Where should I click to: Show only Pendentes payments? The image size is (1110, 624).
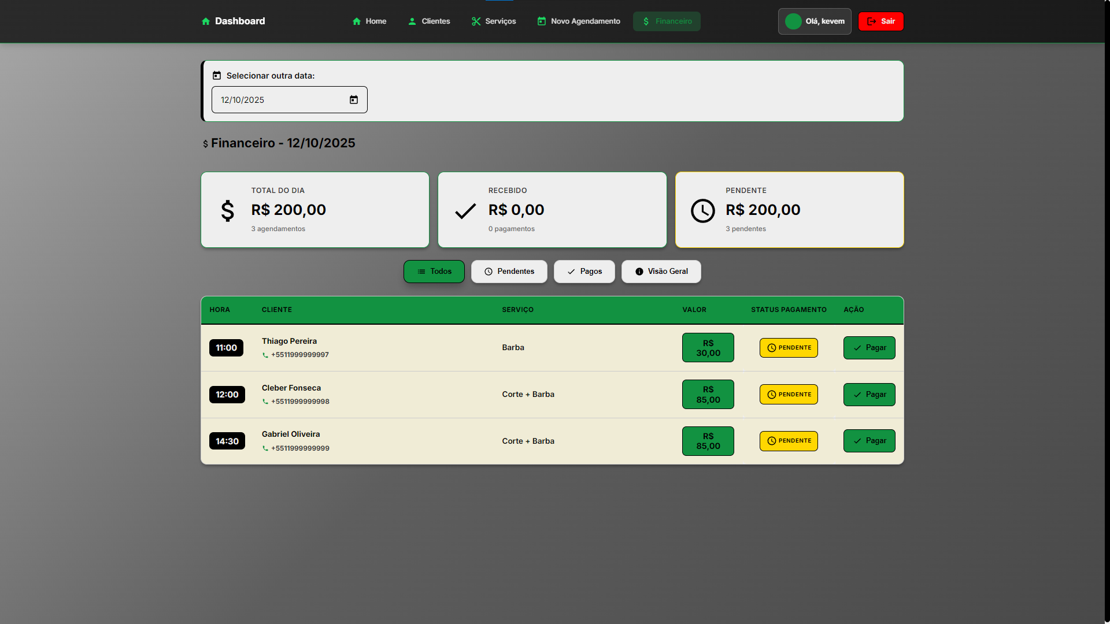(509, 272)
